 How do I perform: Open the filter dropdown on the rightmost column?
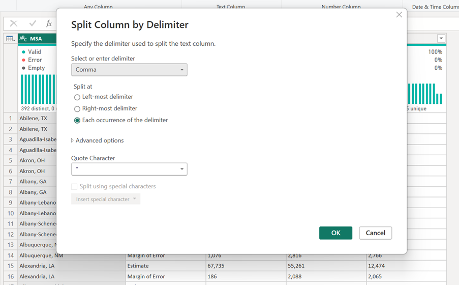[x=441, y=38]
